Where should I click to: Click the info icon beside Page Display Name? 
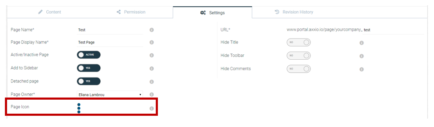[x=152, y=42]
